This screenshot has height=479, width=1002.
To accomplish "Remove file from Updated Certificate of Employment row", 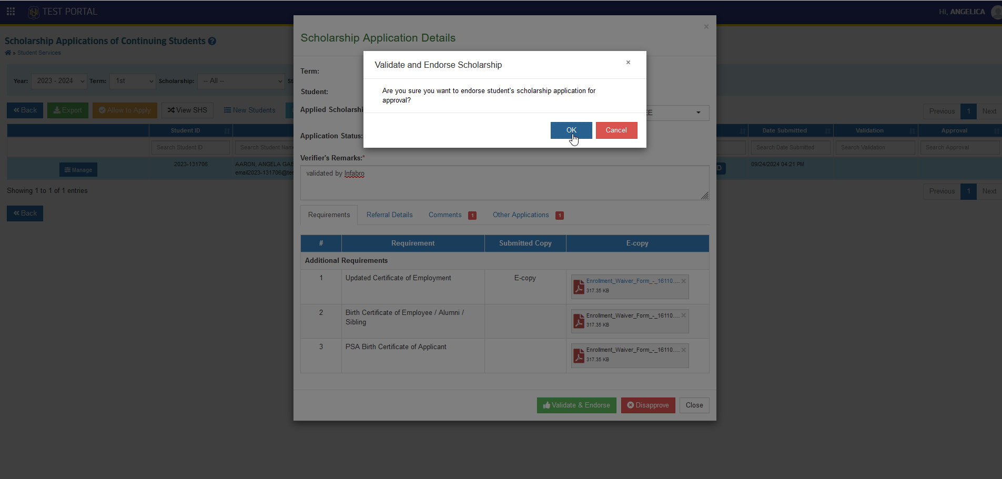I will coord(684,281).
